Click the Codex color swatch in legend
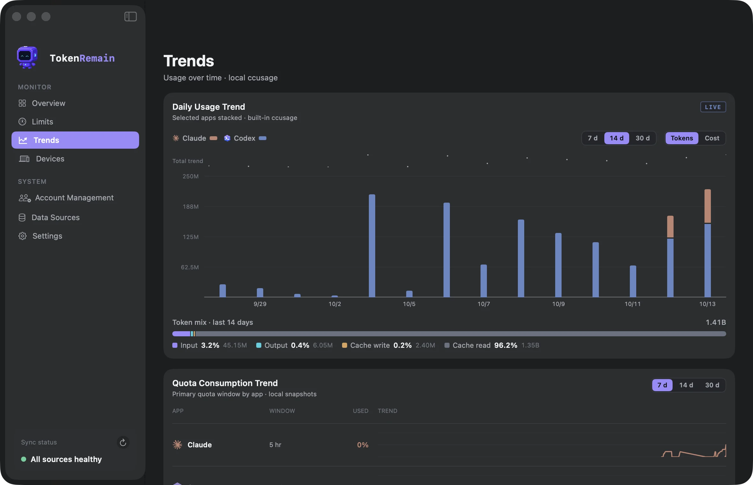The width and height of the screenshot is (753, 485). click(x=263, y=138)
